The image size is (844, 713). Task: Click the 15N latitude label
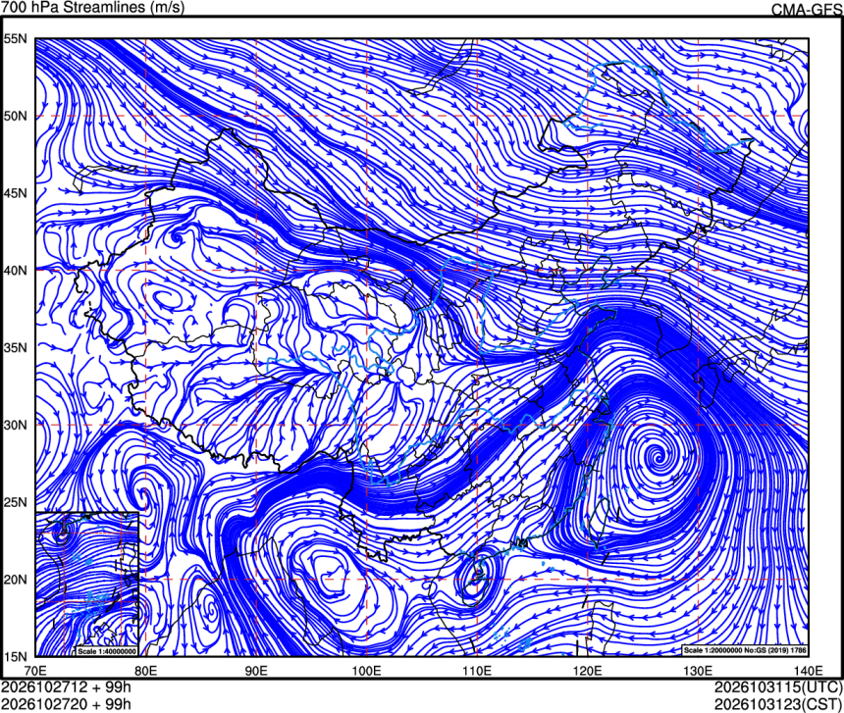coord(15,656)
